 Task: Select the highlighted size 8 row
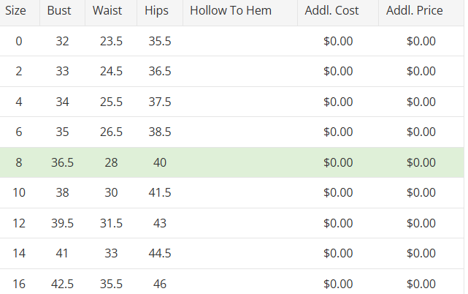click(x=234, y=162)
